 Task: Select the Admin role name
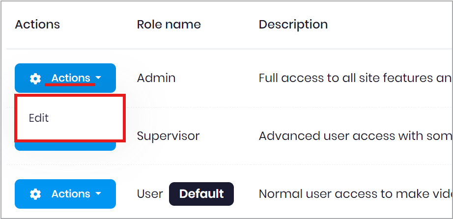(156, 78)
